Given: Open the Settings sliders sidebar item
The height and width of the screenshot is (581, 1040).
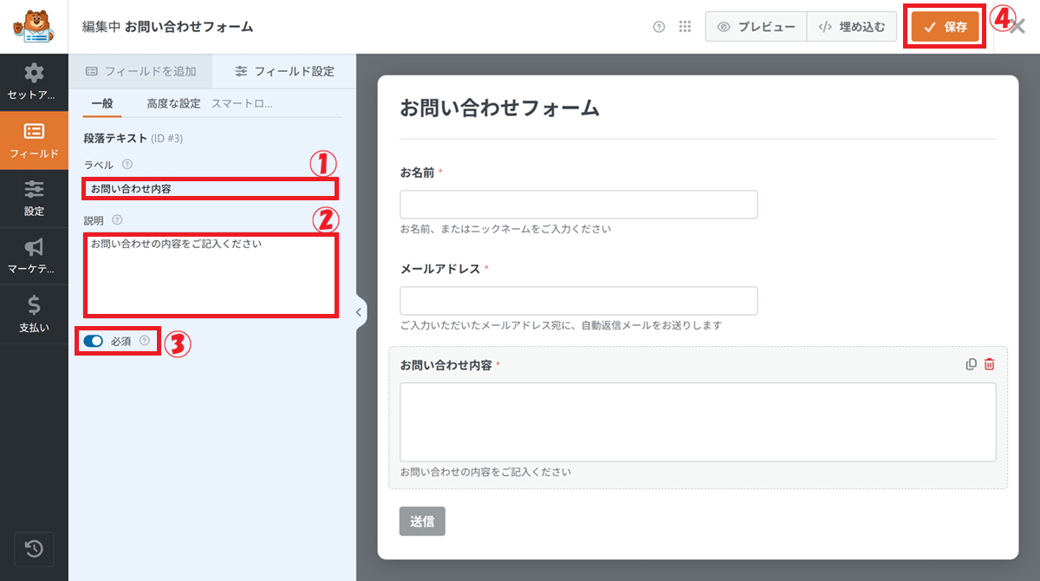Looking at the screenshot, I should point(34,199).
